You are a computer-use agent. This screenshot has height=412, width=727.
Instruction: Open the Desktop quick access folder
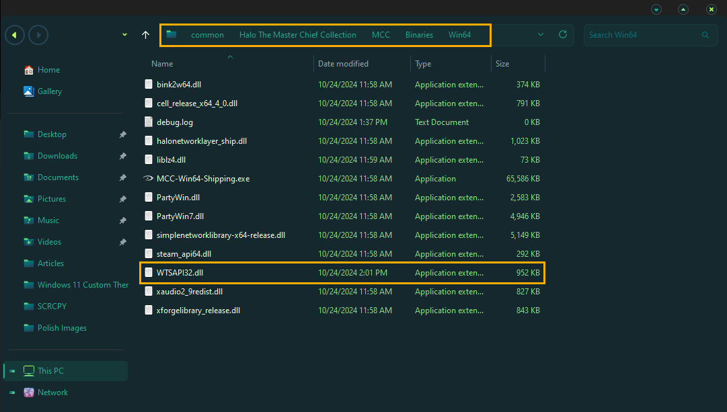point(52,134)
